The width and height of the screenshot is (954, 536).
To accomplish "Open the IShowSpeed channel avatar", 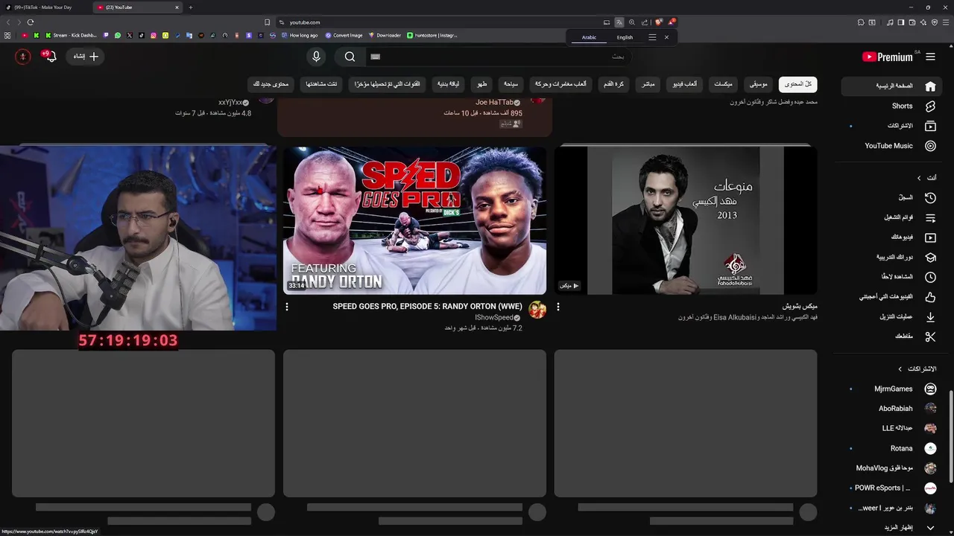I will [537, 310].
